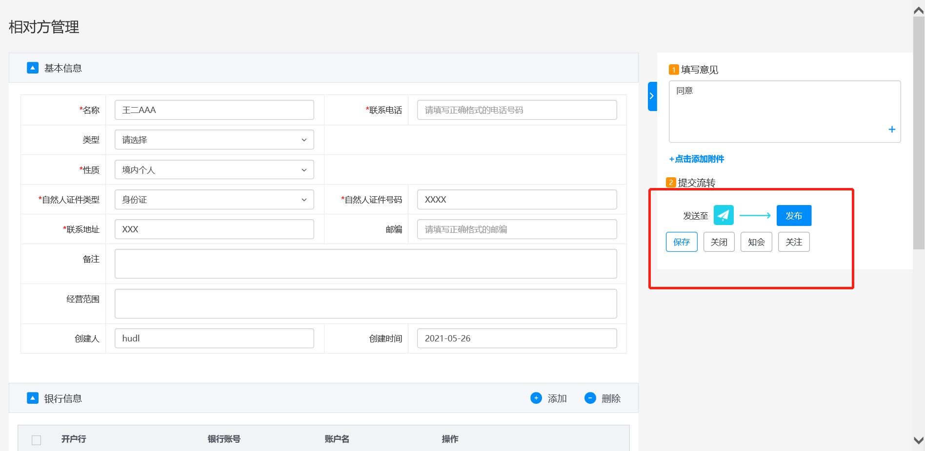This screenshot has height=451, width=925.
Task: Open the 性质 dropdown showing 境内个人
Action: 214,170
